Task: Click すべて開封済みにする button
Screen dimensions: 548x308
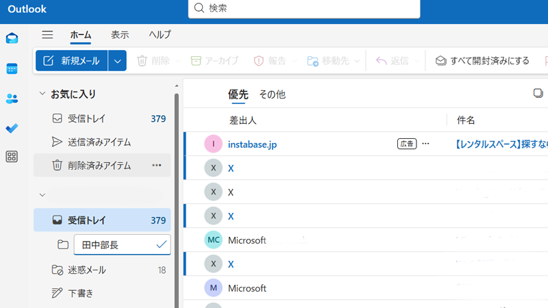Action: (482, 61)
